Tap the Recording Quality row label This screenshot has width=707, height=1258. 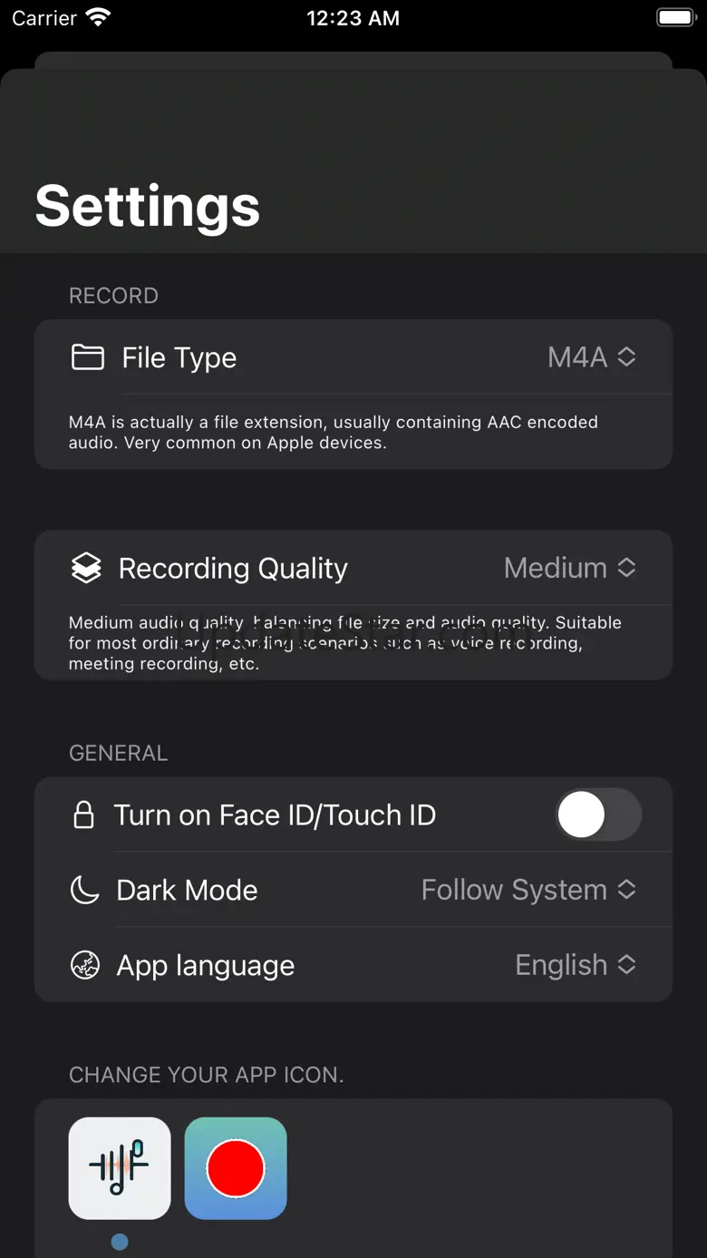[233, 569]
